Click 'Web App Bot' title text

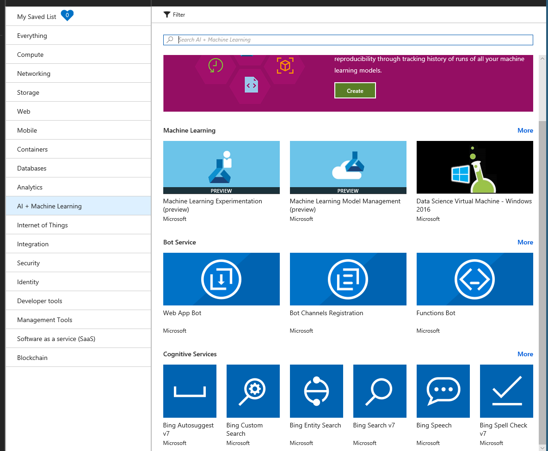tap(182, 313)
